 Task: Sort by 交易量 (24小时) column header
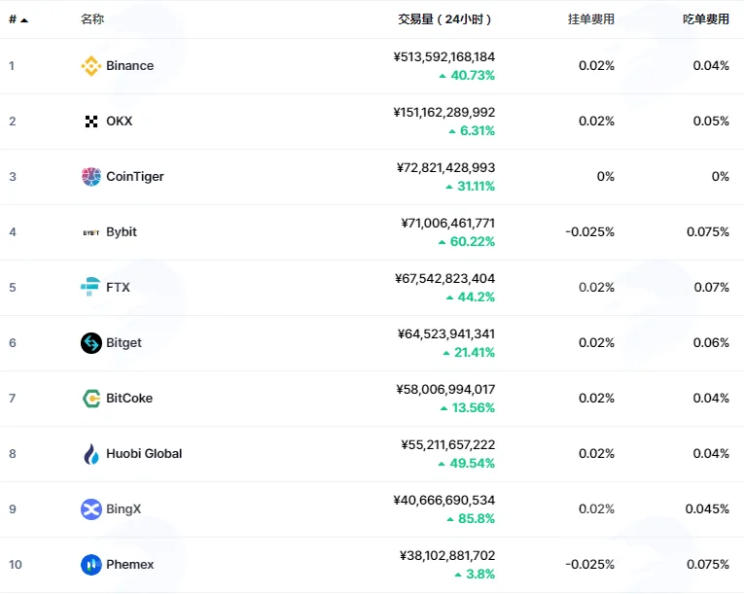444,19
